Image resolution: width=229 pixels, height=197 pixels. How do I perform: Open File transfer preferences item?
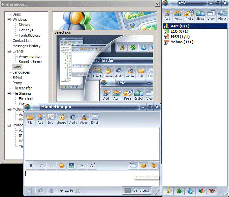[x=22, y=88]
